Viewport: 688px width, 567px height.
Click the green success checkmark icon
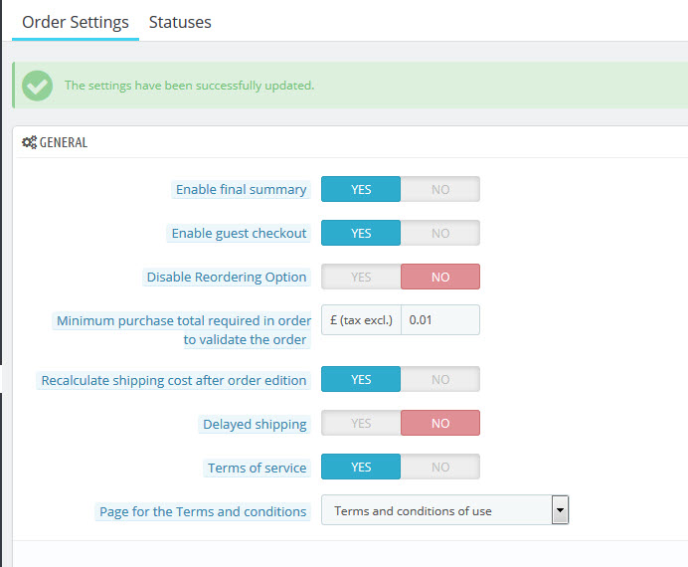(37, 86)
